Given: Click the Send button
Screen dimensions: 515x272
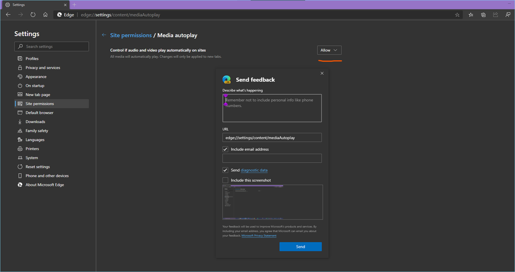Looking at the screenshot, I should click(x=300, y=247).
